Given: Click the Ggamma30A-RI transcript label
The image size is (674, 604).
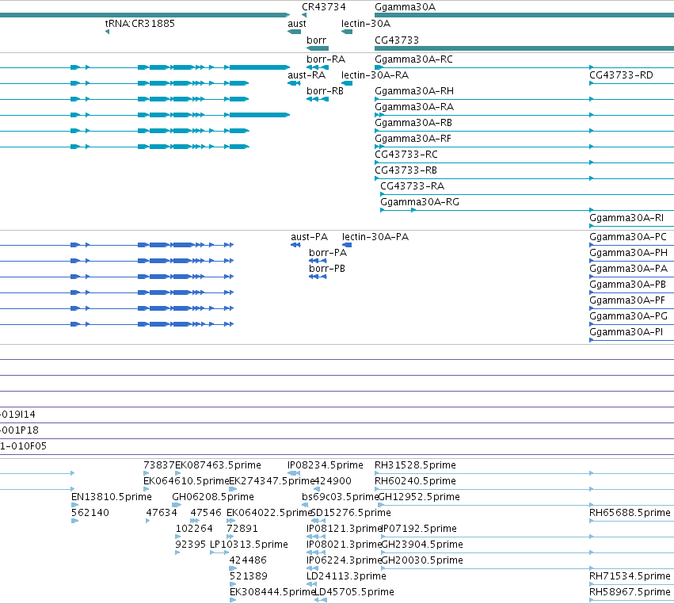Looking at the screenshot, I should coord(626,218).
